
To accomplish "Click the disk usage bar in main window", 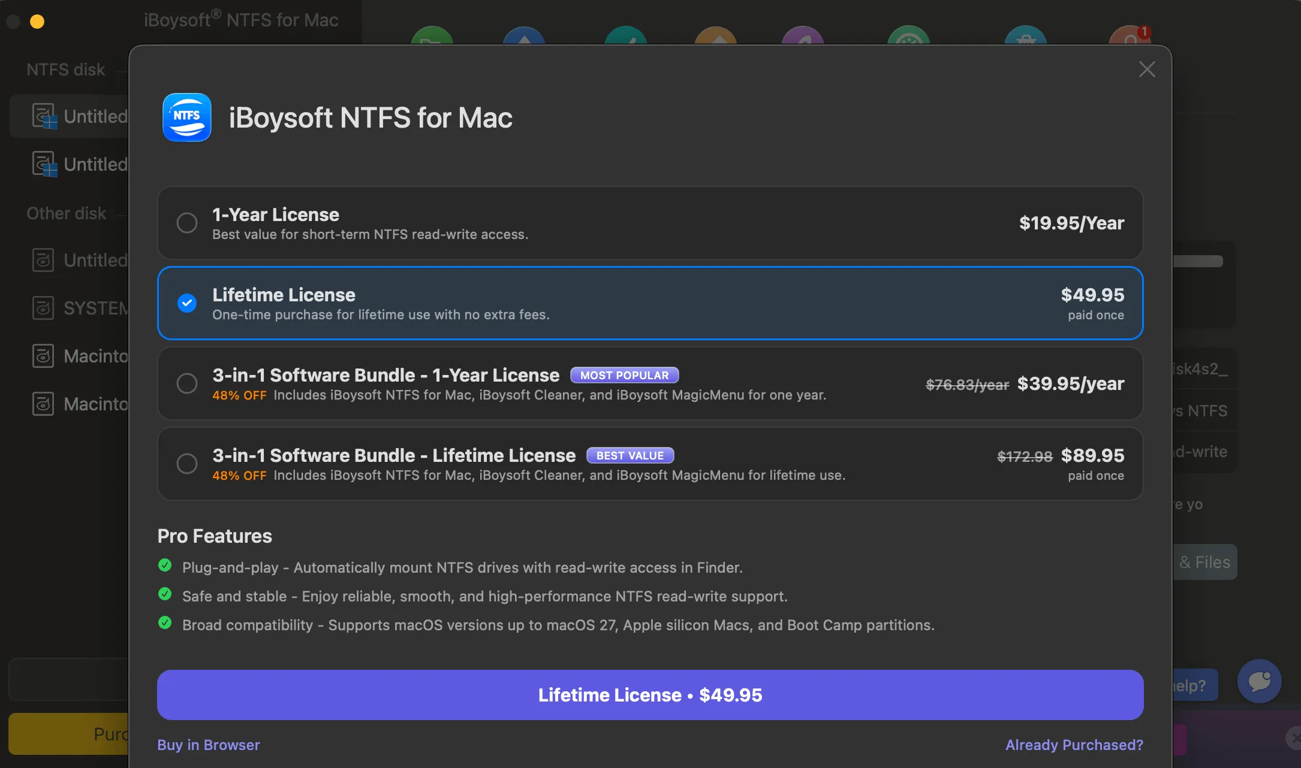I will pos(1198,261).
